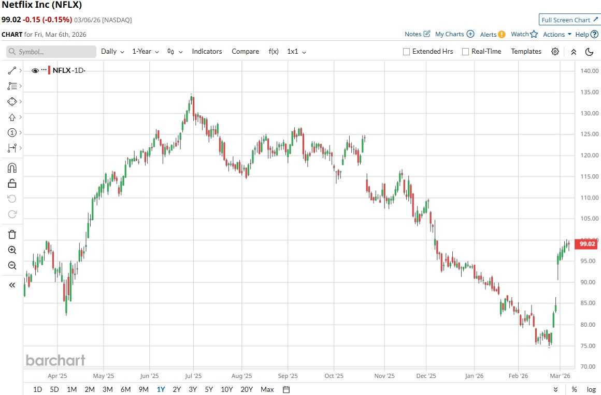Enable the Real-Time checkbox
Viewport: 601px width, 395px height.
click(465, 52)
